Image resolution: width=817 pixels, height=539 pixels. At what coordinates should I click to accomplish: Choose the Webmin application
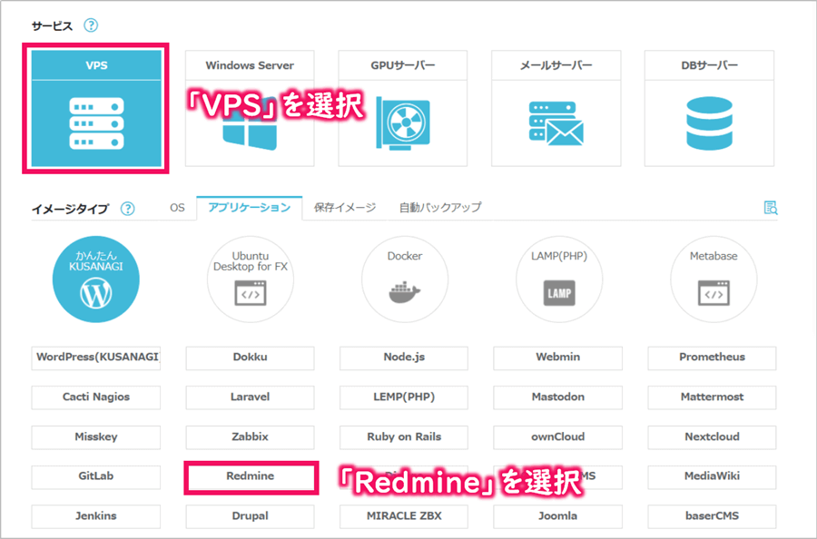click(x=558, y=358)
